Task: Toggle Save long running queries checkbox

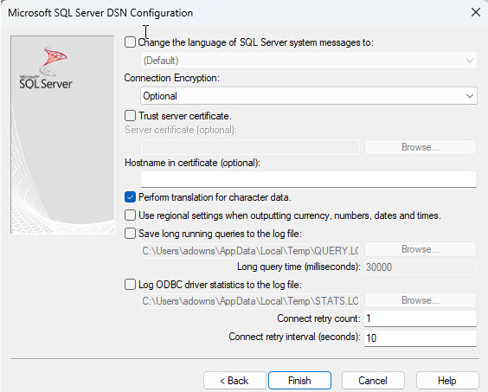Action: click(130, 233)
